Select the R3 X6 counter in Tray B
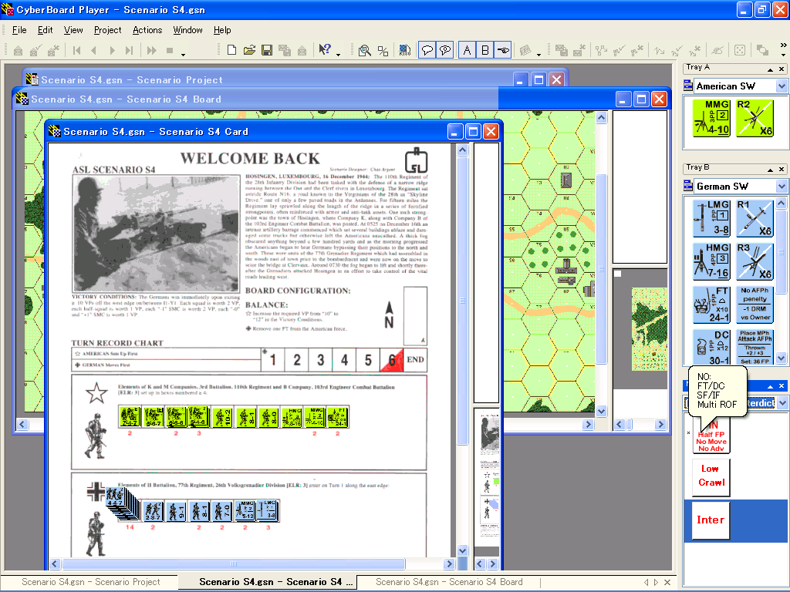790x592 pixels. 755,261
